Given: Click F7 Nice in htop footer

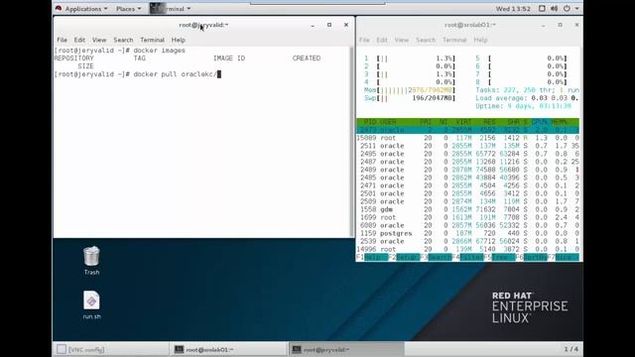Looking at the screenshot, I should coord(563,257).
